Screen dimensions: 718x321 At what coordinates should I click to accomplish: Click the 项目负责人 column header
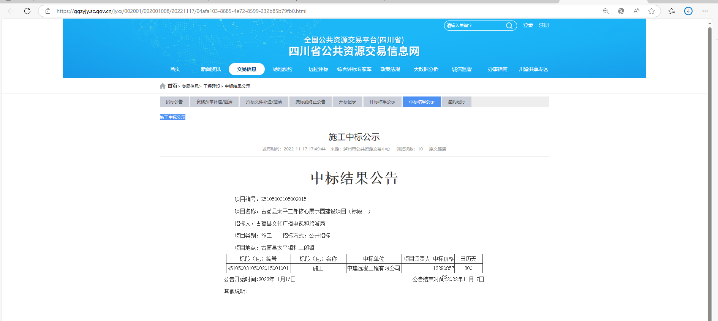(x=417, y=259)
